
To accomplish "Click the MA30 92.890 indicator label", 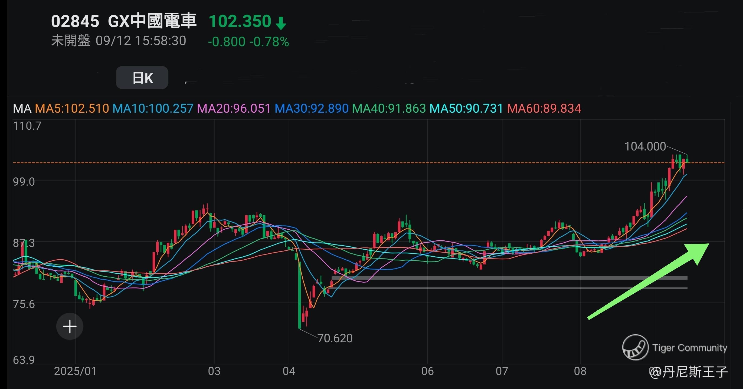I will point(312,109).
